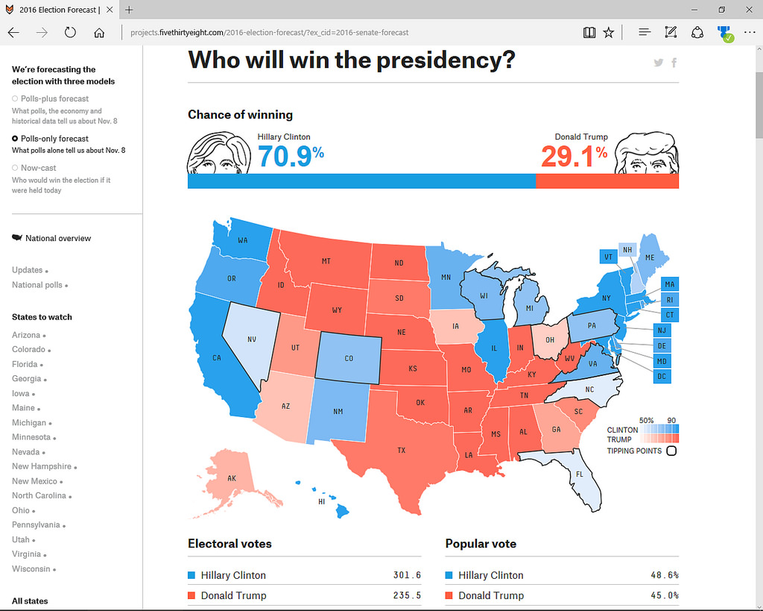Open the Florida state forecast link
763x611 pixels.
coord(25,364)
